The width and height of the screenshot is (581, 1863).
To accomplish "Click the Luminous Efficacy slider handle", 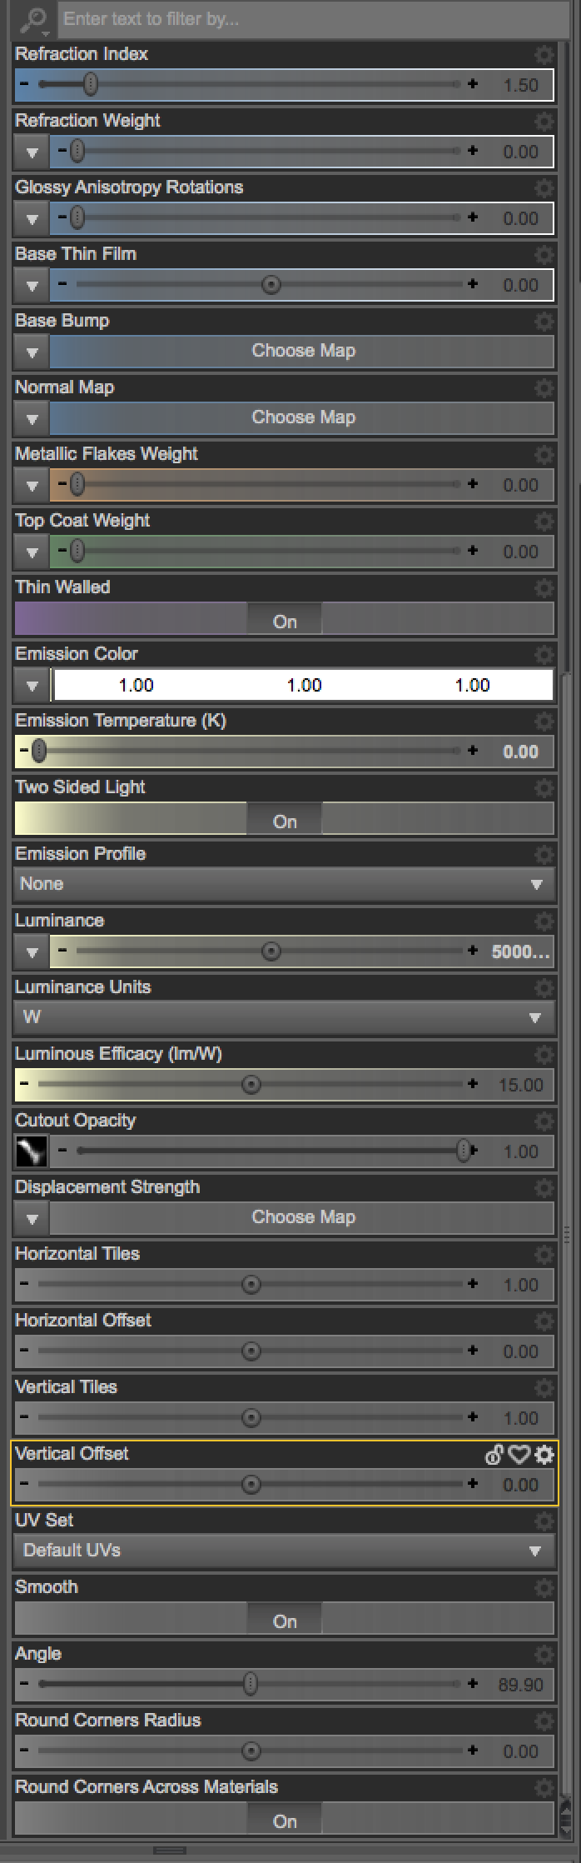I will [x=251, y=1084].
